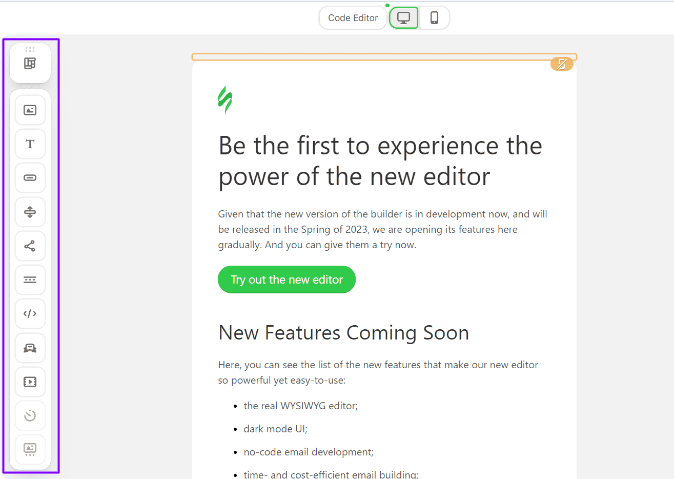
Task: Switch to mobile preview mode
Action: [x=434, y=18]
